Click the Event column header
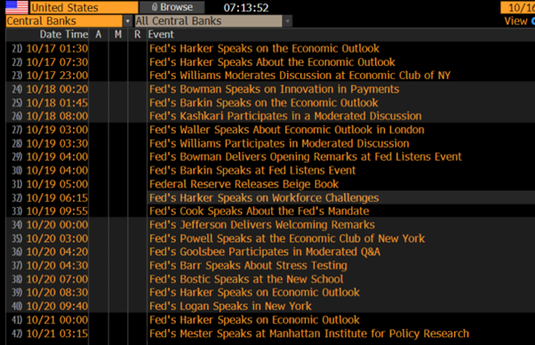This screenshot has width=535, height=345. click(x=161, y=35)
